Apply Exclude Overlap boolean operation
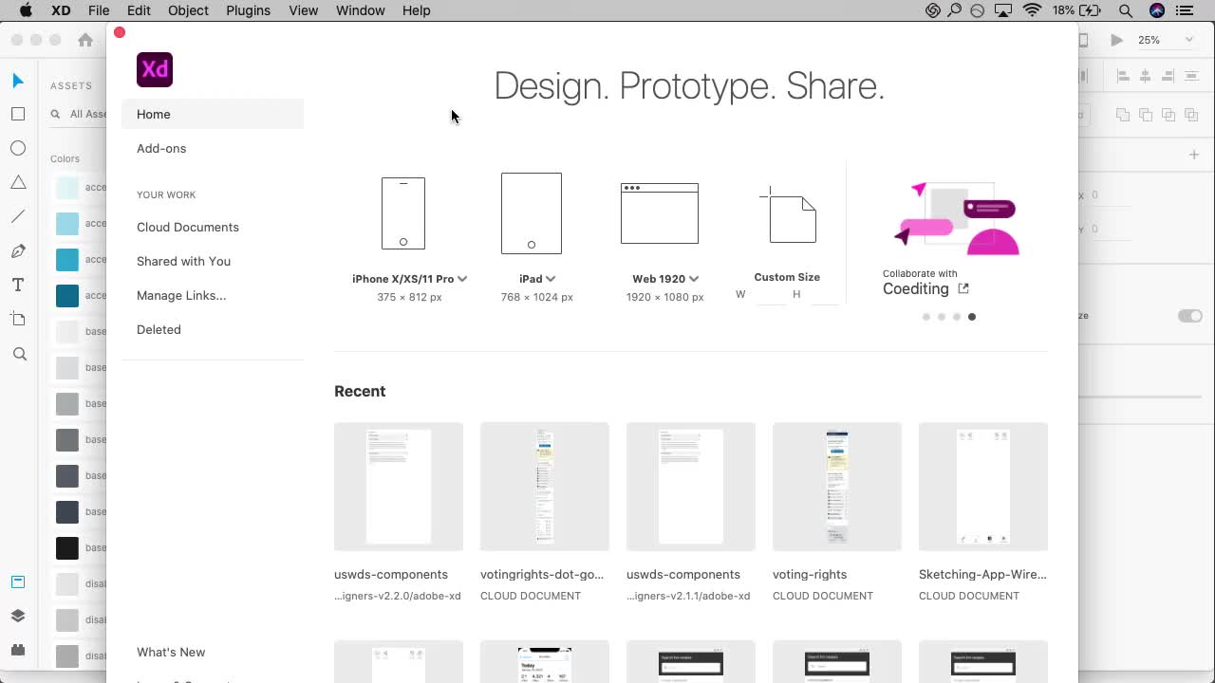This screenshot has height=683, width=1215. click(x=1191, y=115)
